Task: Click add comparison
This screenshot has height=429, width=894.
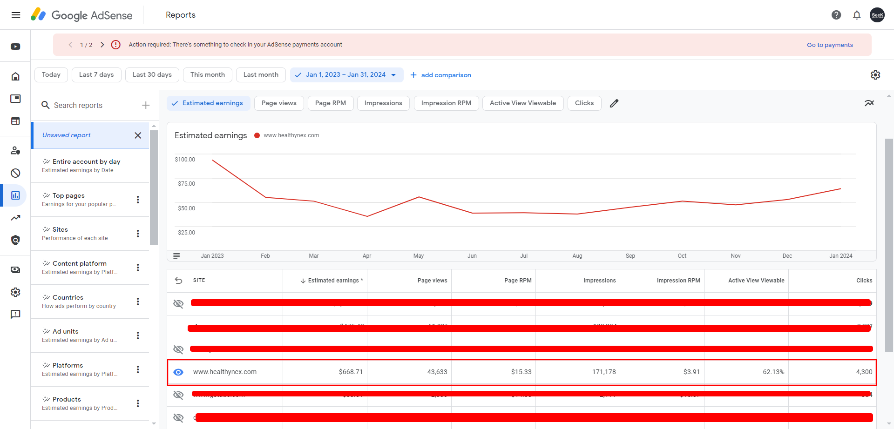Action: pyautogui.click(x=440, y=75)
